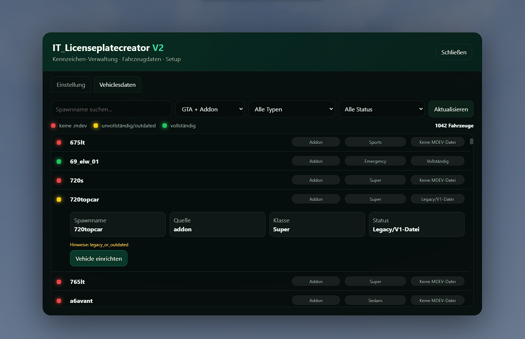Open the Alle Typen filter dropdown
This screenshot has height=339, width=525.
292,109
